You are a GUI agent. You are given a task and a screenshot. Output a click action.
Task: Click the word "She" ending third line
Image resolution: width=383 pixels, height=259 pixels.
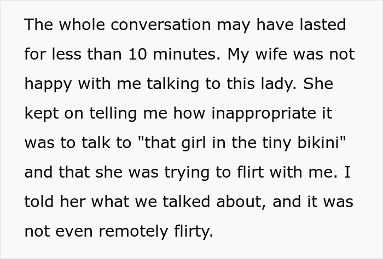click(x=318, y=84)
